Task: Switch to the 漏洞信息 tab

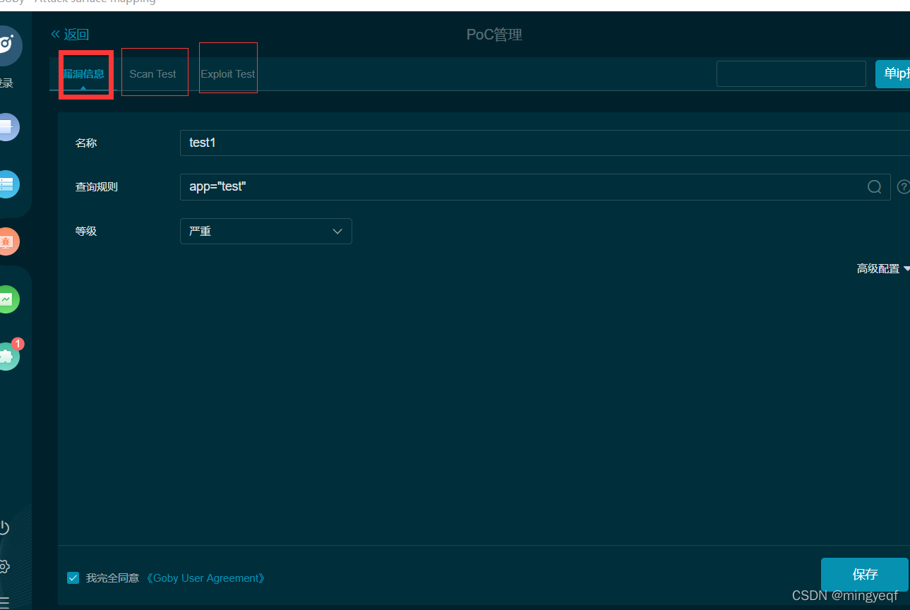Action: click(x=83, y=73)
